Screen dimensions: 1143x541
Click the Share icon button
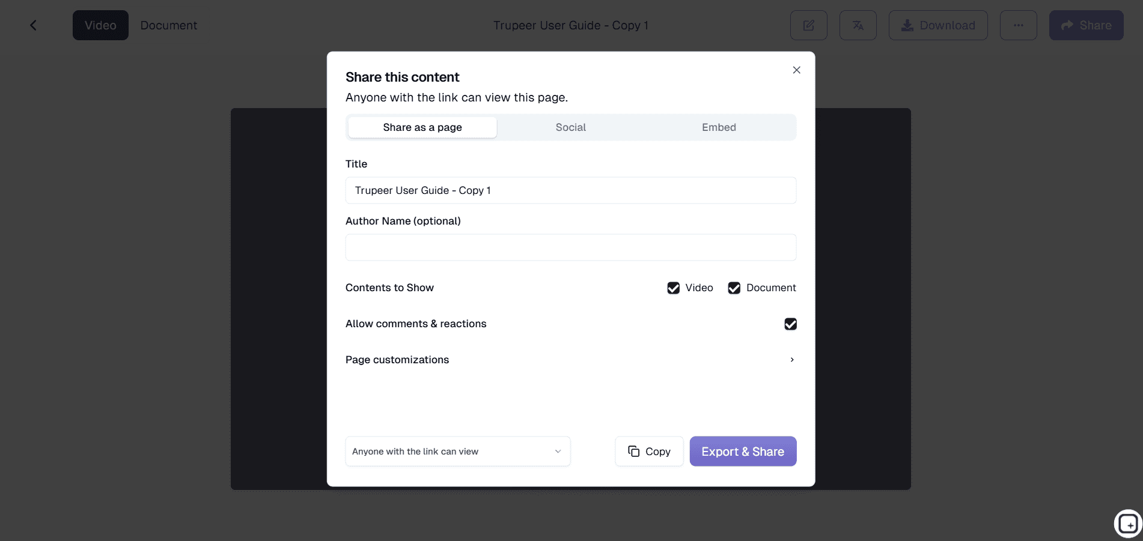tap(1086, 25)
